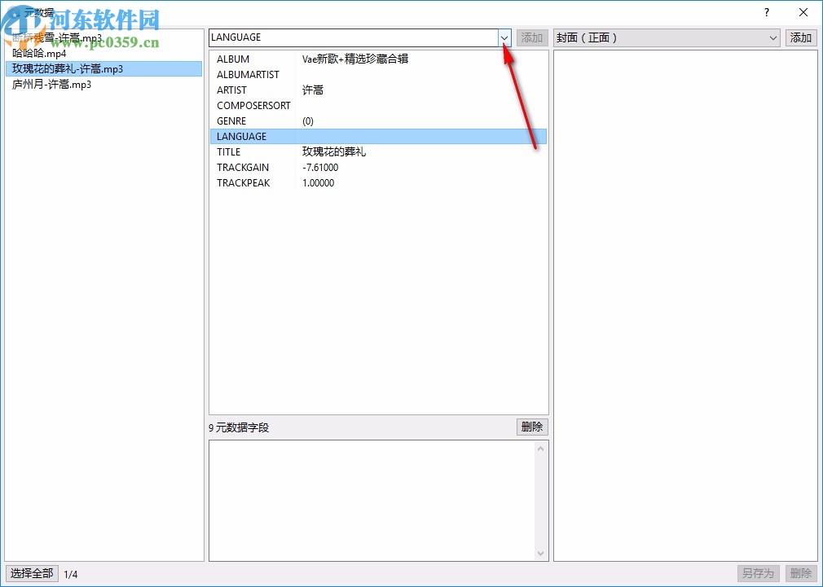
Task: Click the scrollbar up arrow of comment box
Action: point(541,448)
